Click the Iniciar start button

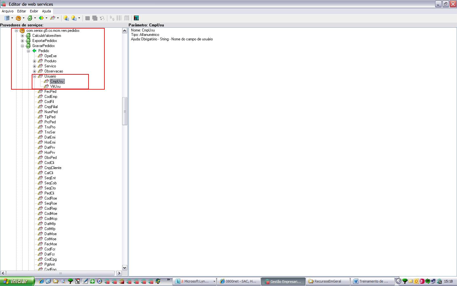17,281
